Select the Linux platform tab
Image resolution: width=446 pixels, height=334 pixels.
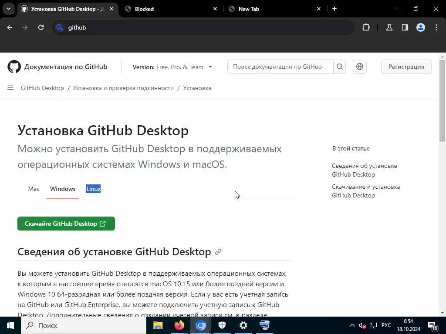(x=93, y=189)
